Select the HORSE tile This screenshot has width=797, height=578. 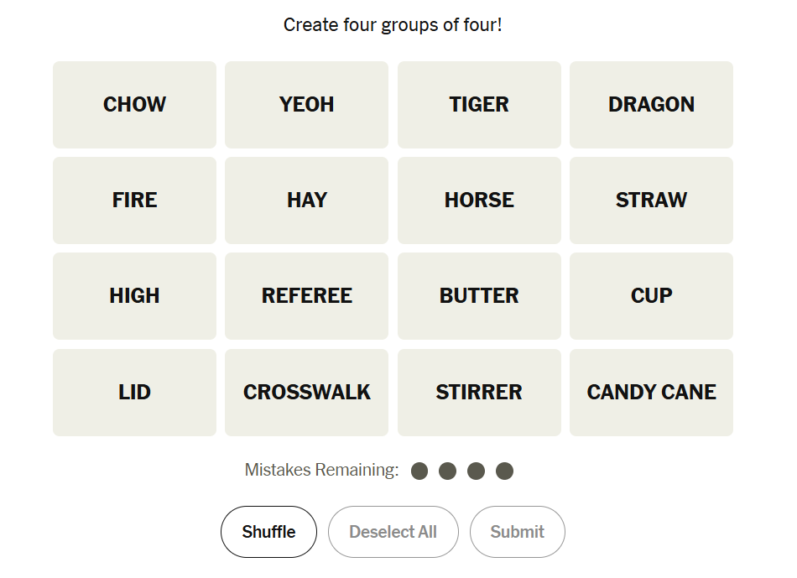(479, 200)
